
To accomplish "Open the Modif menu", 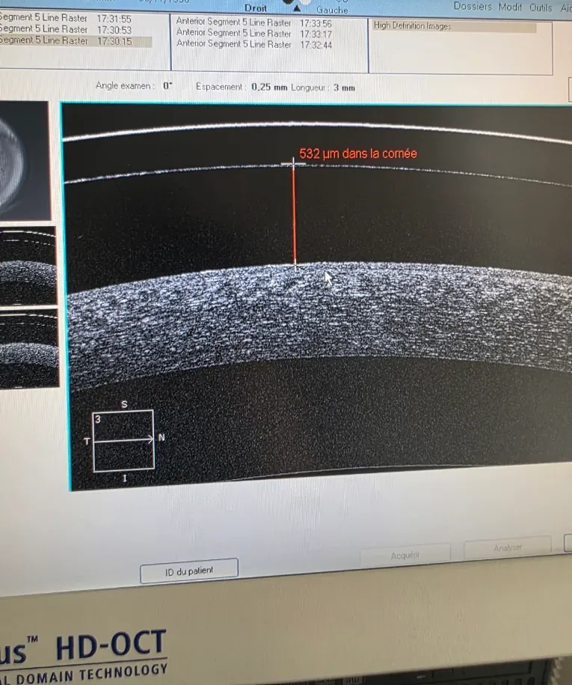I will tap(510, 7).
